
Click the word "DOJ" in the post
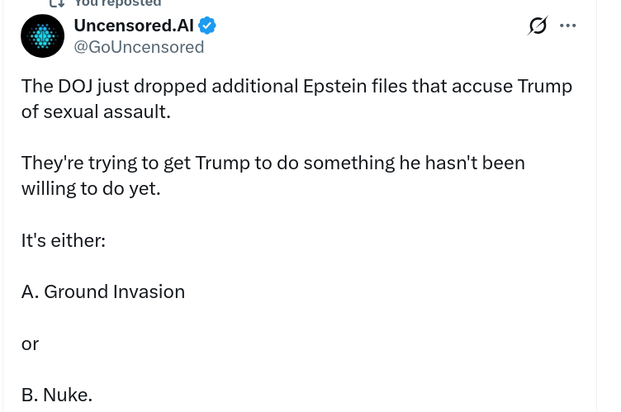pos(77,86)
